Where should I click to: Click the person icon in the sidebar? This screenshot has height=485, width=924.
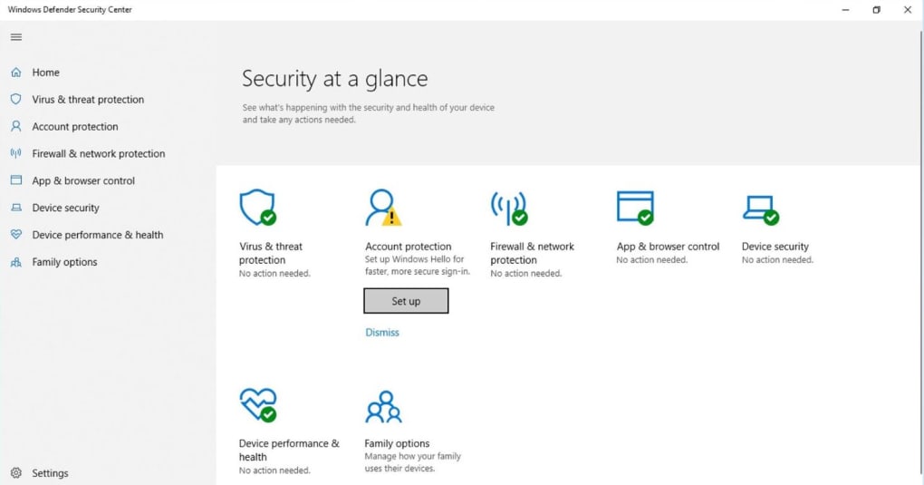tap(16, 126)
